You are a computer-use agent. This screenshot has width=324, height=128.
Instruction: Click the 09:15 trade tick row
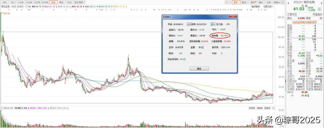pyautogui.click(x=305, y=92)
